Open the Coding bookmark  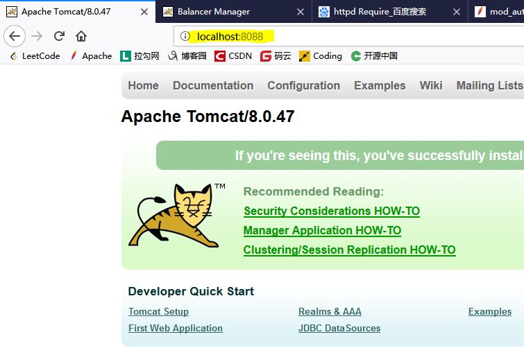321,56
